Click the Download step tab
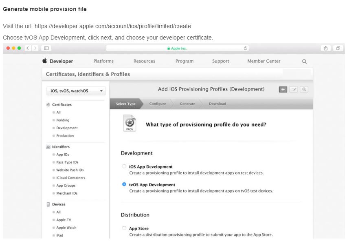This screenshot has height=241, width=347. click(217, 104)
